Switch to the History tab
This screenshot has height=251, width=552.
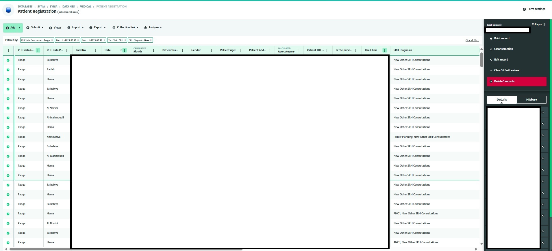[531, 100]
